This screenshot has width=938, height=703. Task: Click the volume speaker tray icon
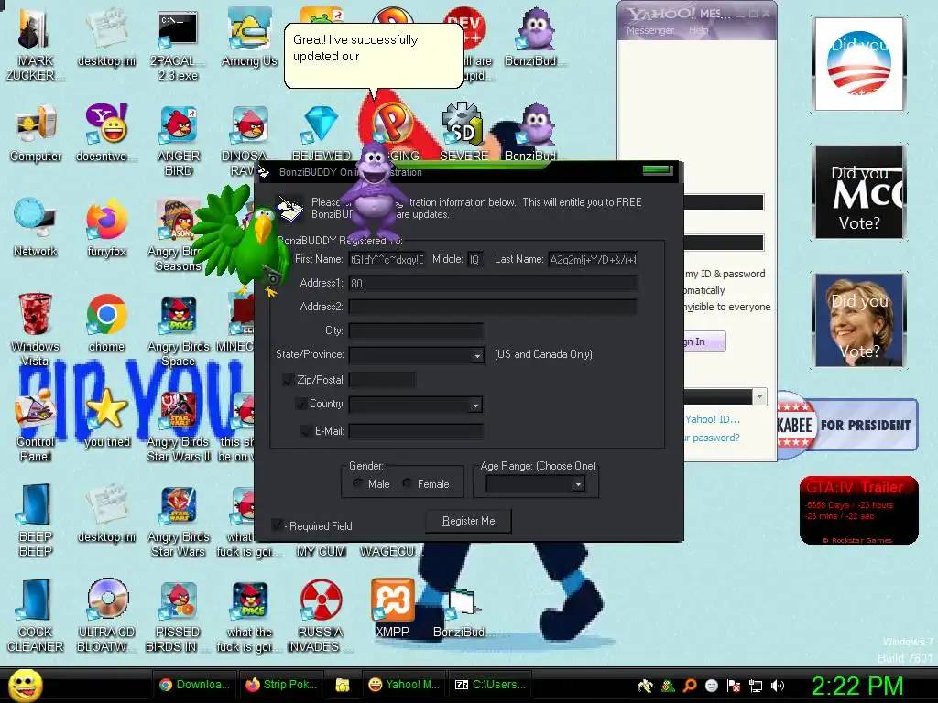tap(778, 686)
